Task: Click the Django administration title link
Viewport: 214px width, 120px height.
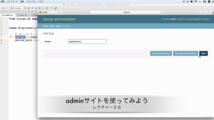Action: [59, 19]
